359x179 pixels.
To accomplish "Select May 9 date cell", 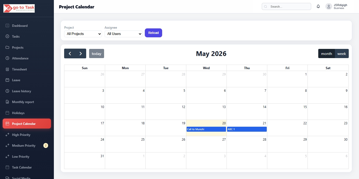I will pyautogui.click(x=328, y=95).
